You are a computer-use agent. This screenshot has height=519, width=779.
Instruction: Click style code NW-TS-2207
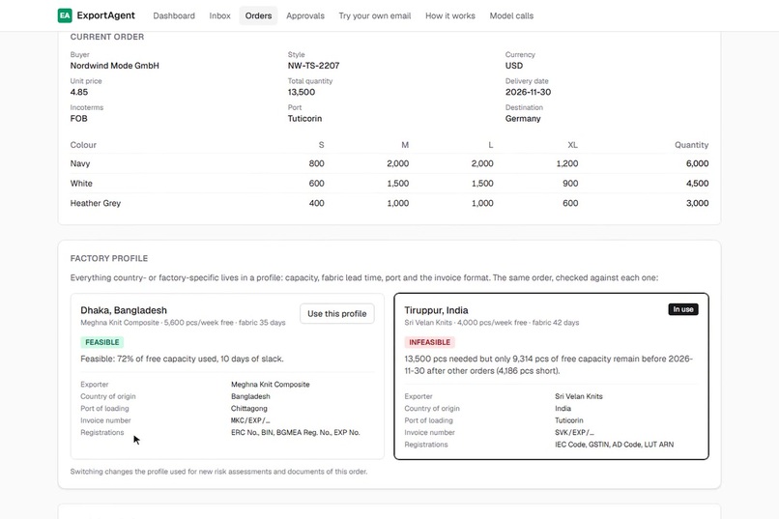[x=313, y=66]
